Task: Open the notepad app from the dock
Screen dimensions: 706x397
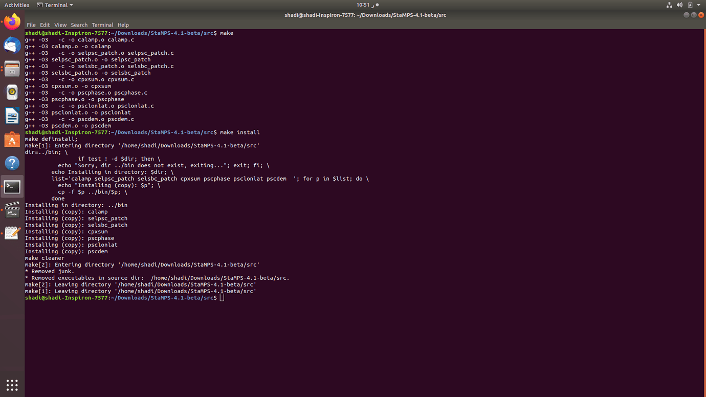Action: [x=11, y=233]
